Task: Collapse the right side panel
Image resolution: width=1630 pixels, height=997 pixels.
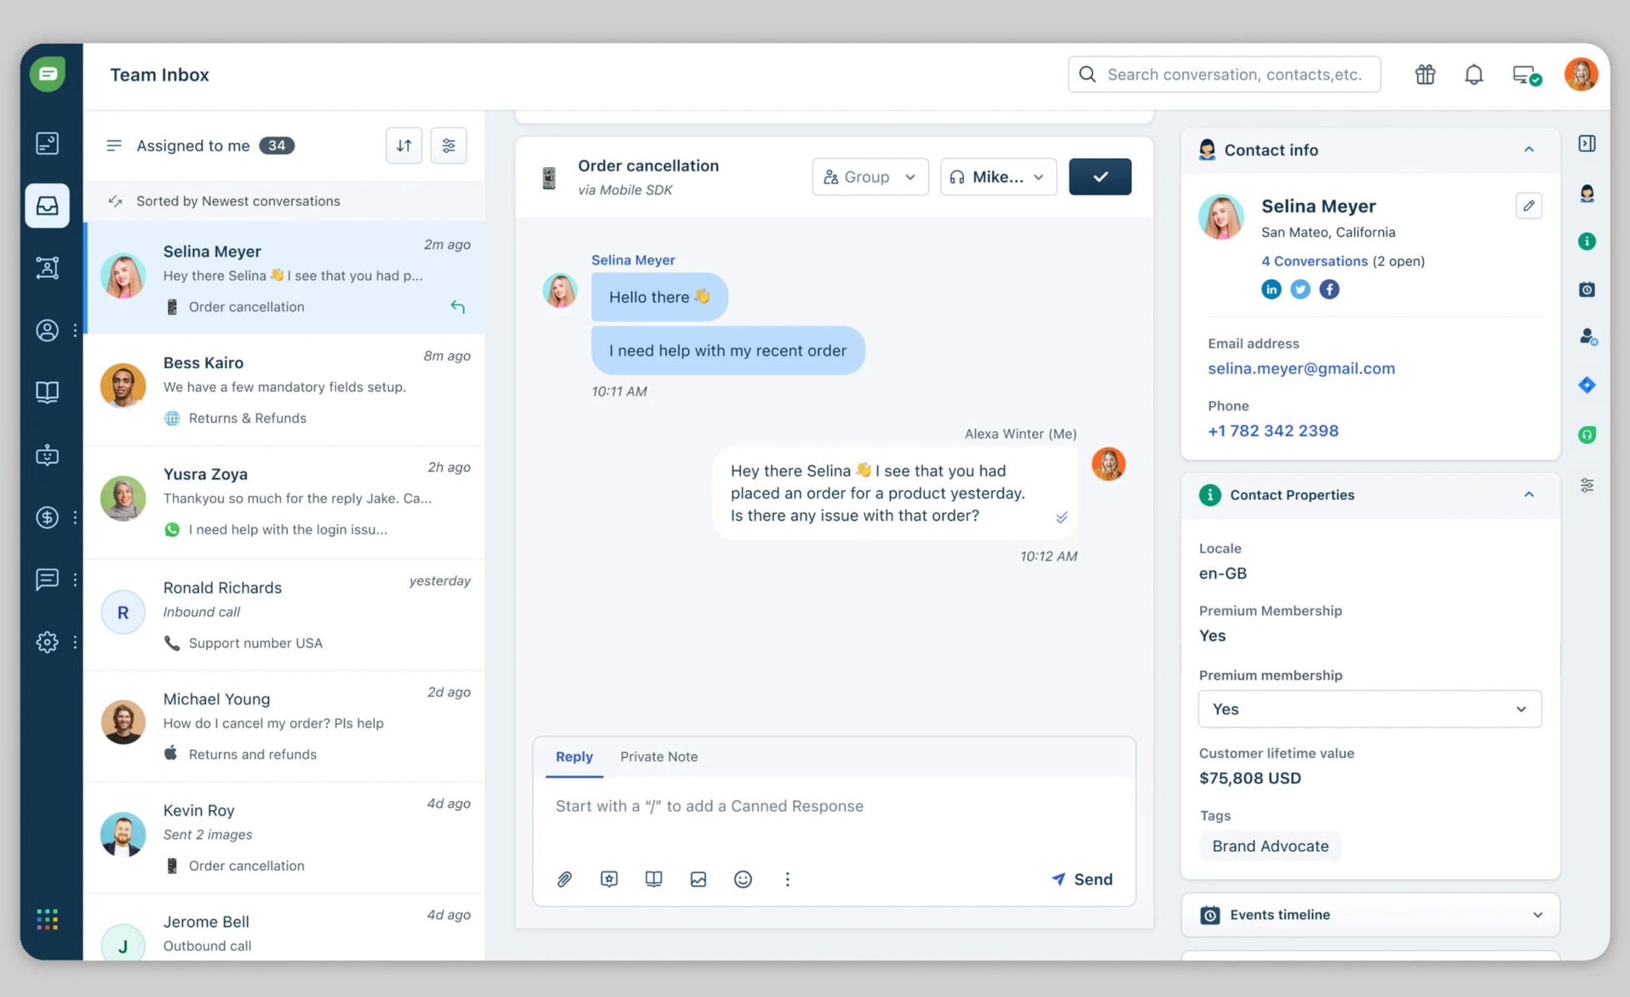Action: pos(1587,144)
